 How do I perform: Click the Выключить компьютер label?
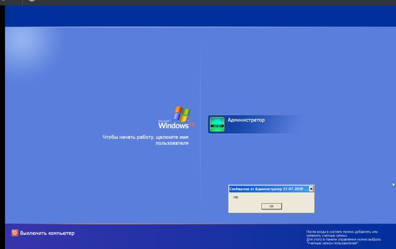(47, 233)
